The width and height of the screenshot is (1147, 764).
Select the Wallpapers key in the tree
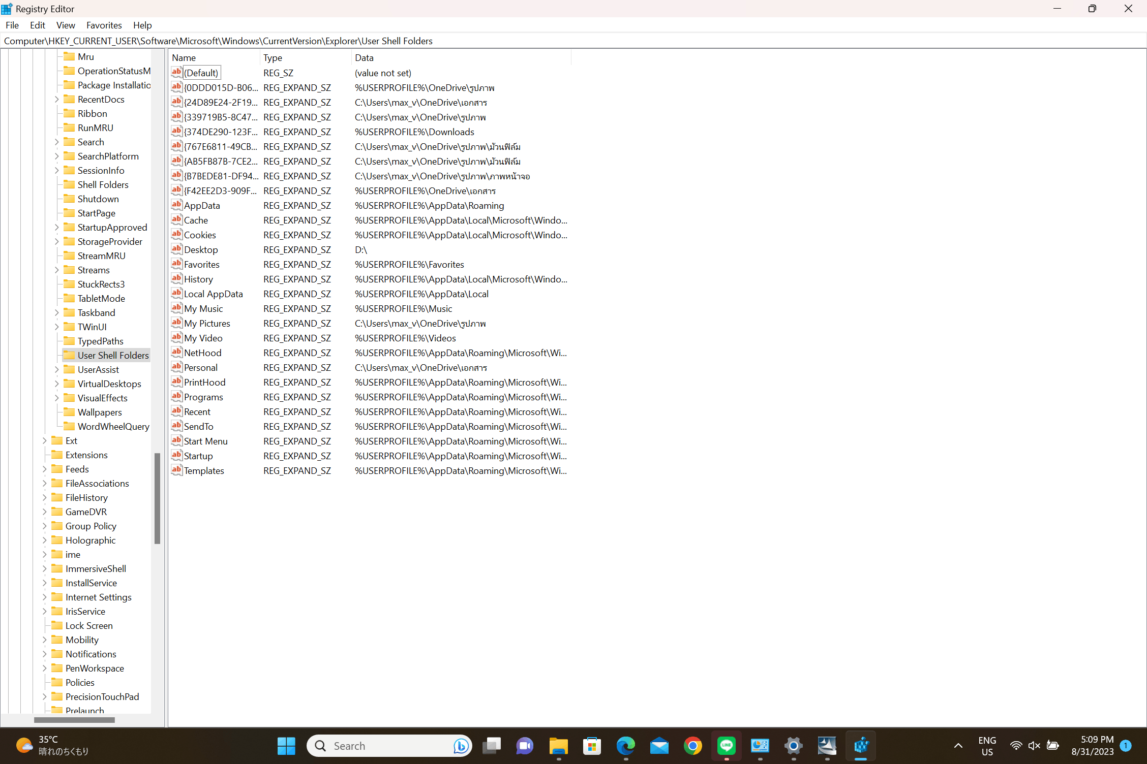click(x=100, y=412)
